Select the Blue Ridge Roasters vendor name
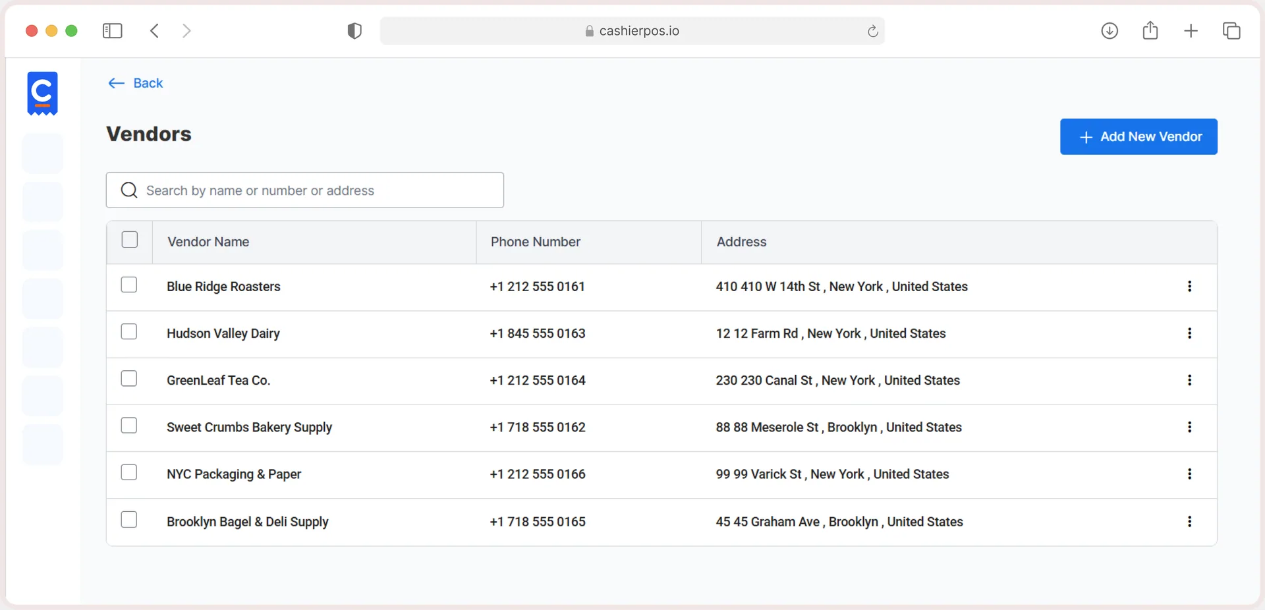The width and height of the screenshot is (1265, 610). 223,287
